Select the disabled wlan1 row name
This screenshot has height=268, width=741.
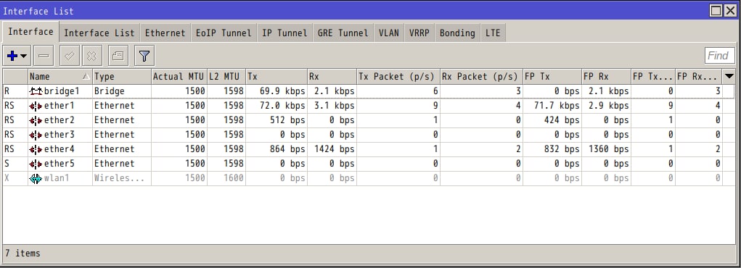pos(57,178)
